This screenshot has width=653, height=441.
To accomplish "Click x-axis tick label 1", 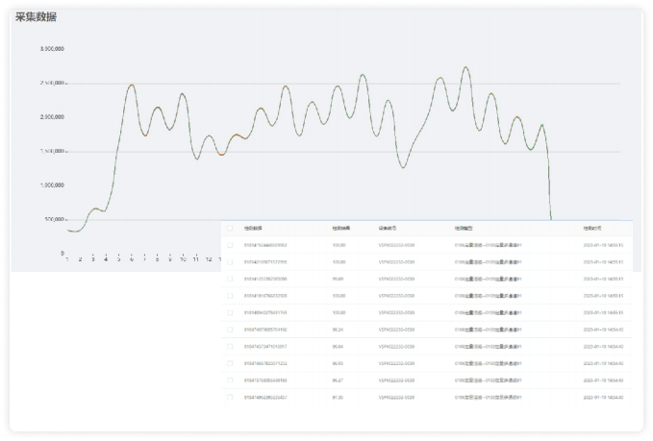I will [66, 259].
